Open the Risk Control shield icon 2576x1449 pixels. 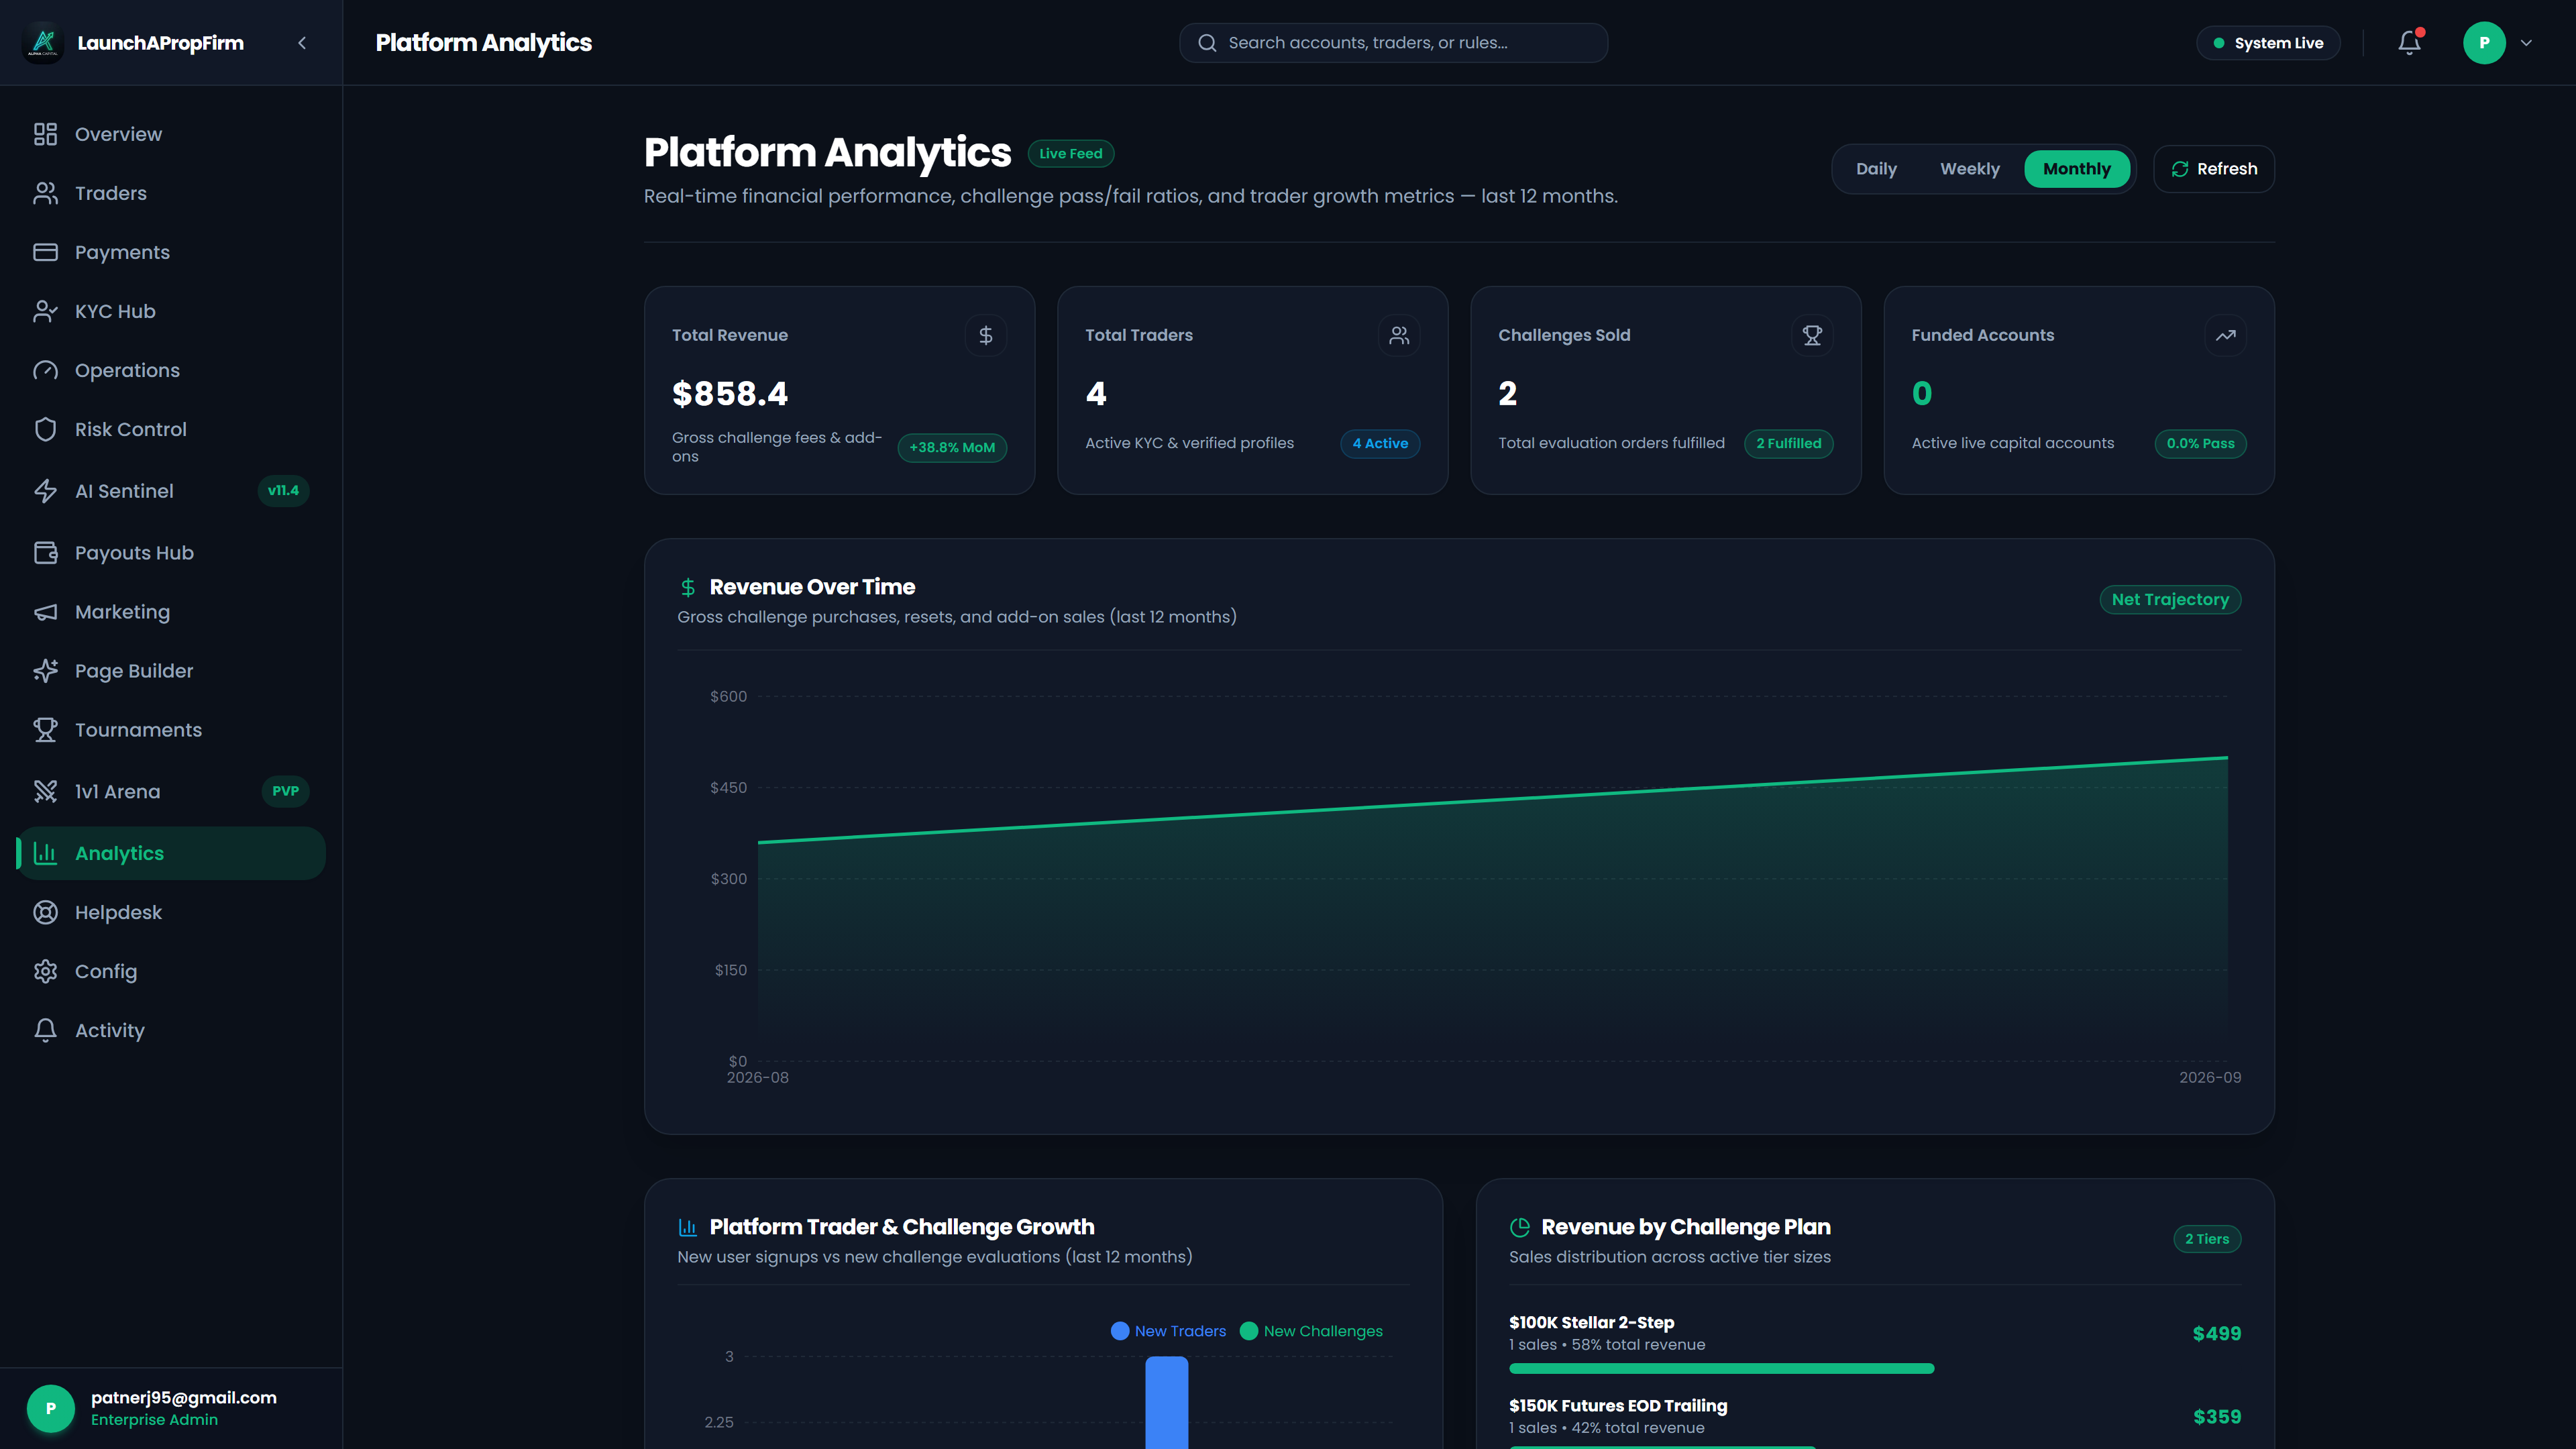[45, 429]
